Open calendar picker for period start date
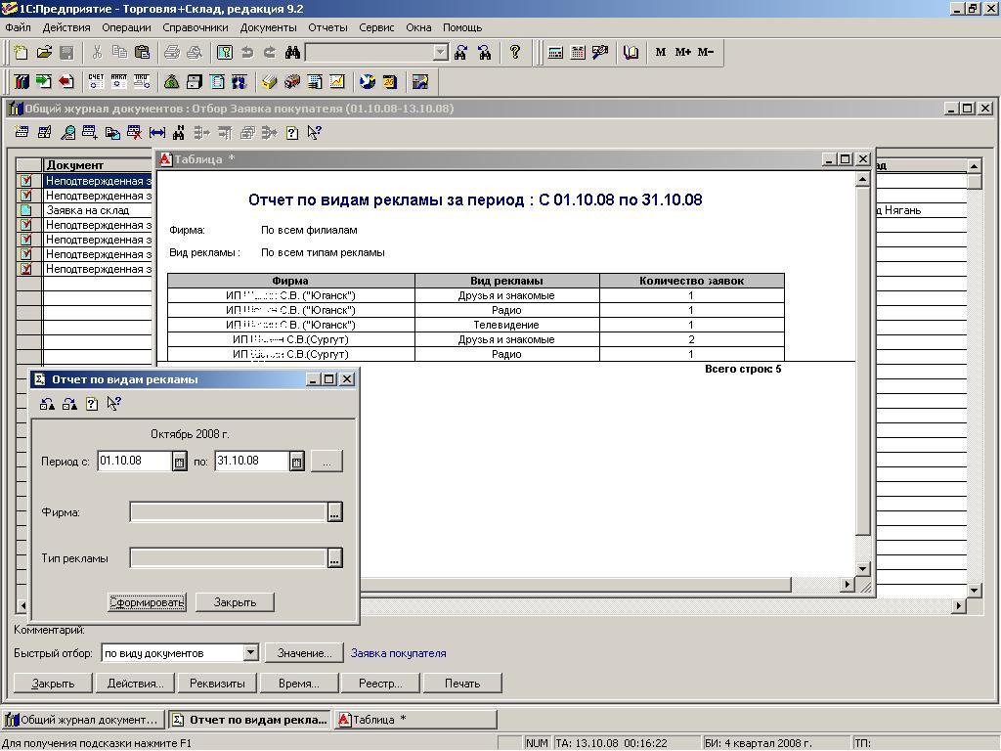The image size is (1001, 751). coord(180,462)
